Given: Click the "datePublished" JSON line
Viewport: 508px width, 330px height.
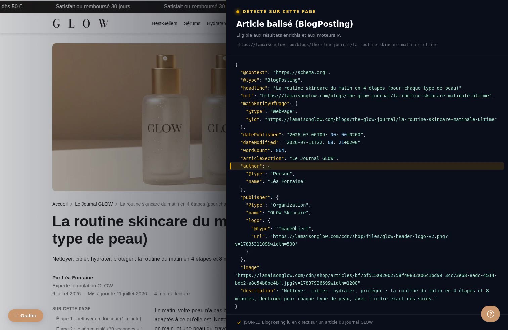Looking at the screenshot, I should [x=303, y=135].
